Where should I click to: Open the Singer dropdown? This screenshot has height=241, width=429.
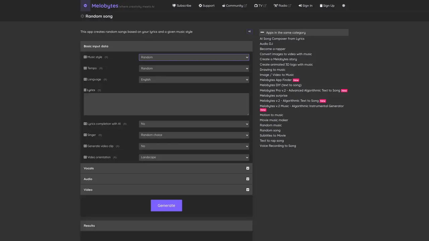point(194,135)
